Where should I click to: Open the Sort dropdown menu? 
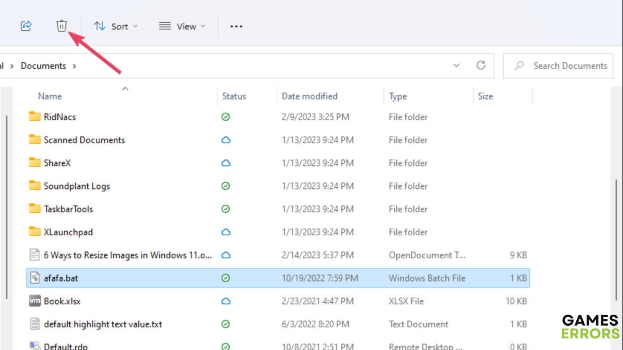point(116,26)
